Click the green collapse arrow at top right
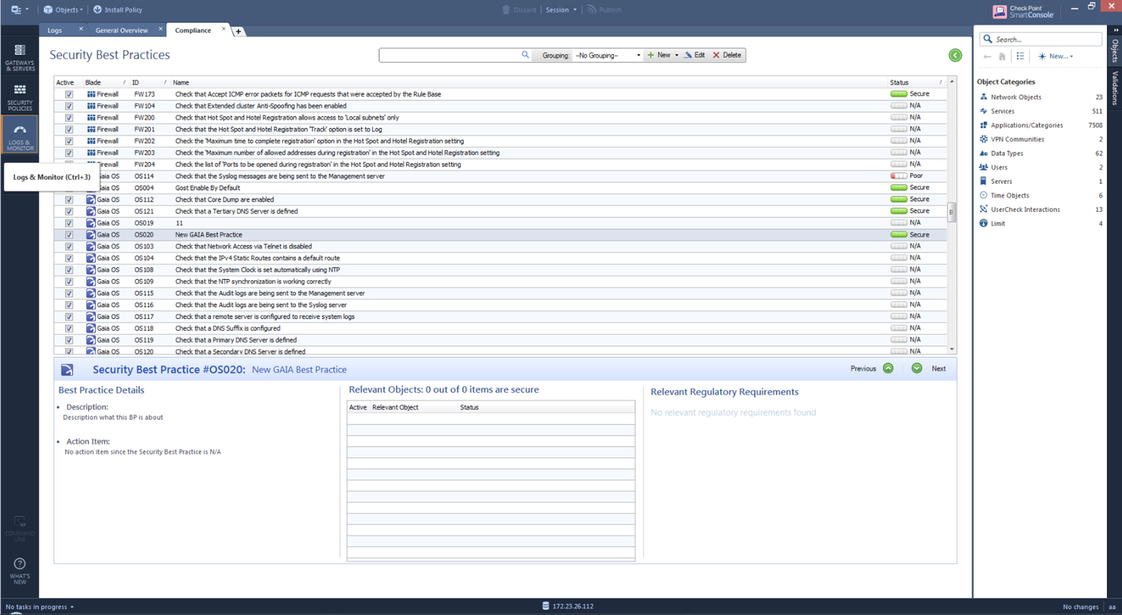 pyautogui.click(x=955, y=55)
